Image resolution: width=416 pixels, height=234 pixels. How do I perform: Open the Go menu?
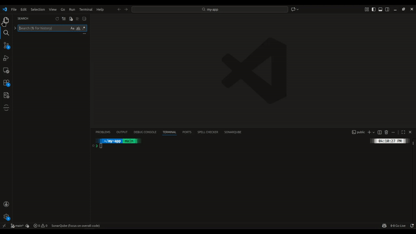pos(63,9)
